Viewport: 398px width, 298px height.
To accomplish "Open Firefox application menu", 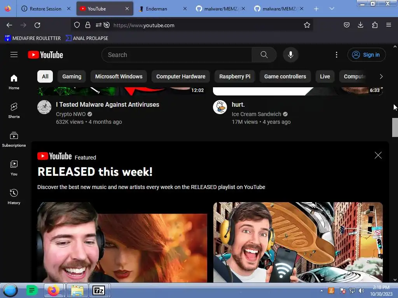I will (389, 25).
